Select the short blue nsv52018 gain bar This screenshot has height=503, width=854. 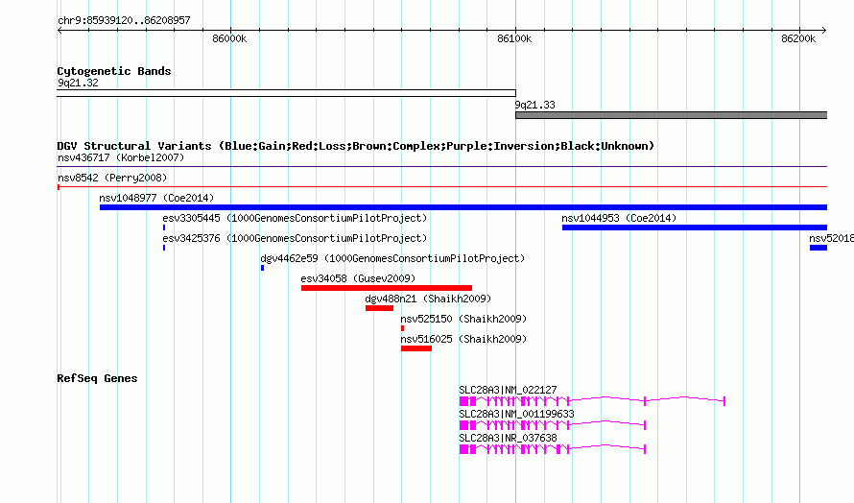[818, 248]
